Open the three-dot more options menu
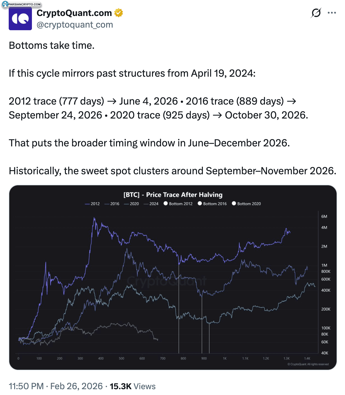The width and height of the screenshot is (345, 395). click(332, 13)
